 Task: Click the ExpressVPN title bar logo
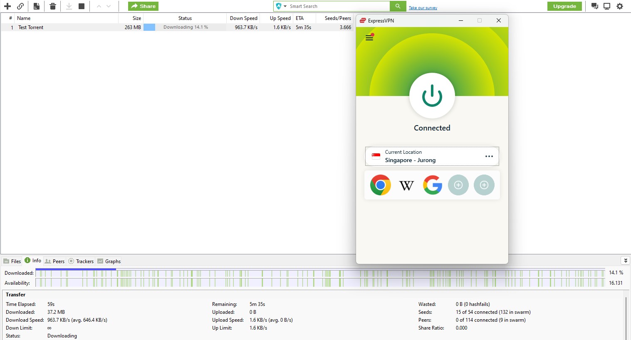pyautogui.click(x=363, y=20)
